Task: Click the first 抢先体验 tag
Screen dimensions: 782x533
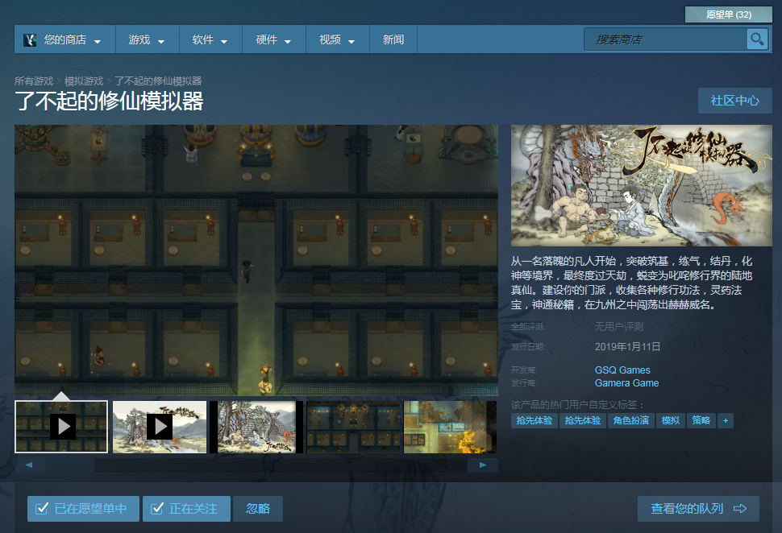Action: (x=535, y=420)
